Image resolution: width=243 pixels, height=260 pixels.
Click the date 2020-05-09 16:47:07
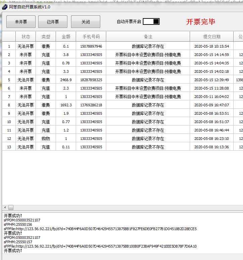point(211,105)
